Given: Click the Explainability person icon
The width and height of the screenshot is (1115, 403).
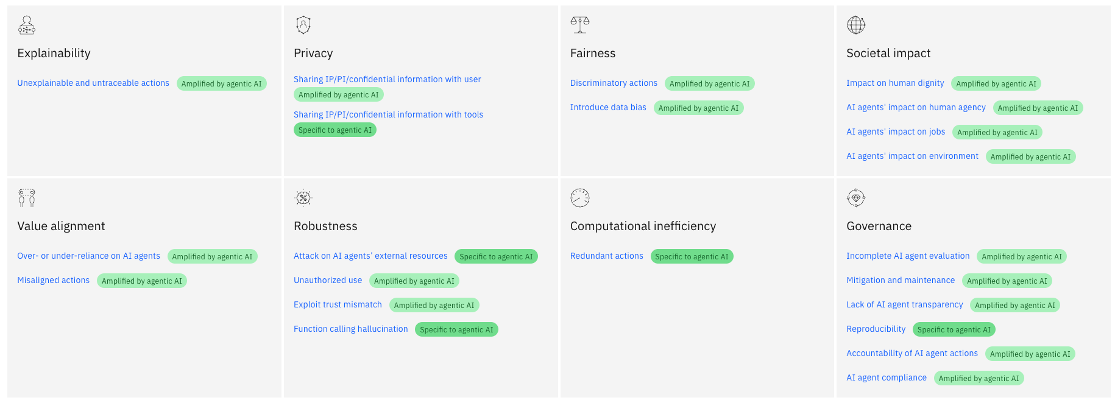Looking at the screenshot, I should (27, 25).
